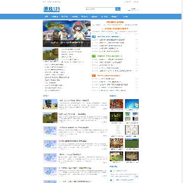Open the Pokemon characters banner image
Screen dimensions: 183x183
click(x=67, y=34)
